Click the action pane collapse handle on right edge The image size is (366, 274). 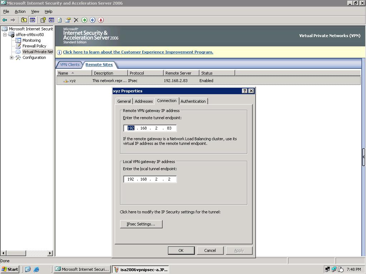[363, 157]
